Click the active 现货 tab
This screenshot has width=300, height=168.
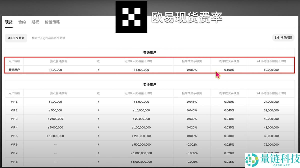(x=9, y=22)
